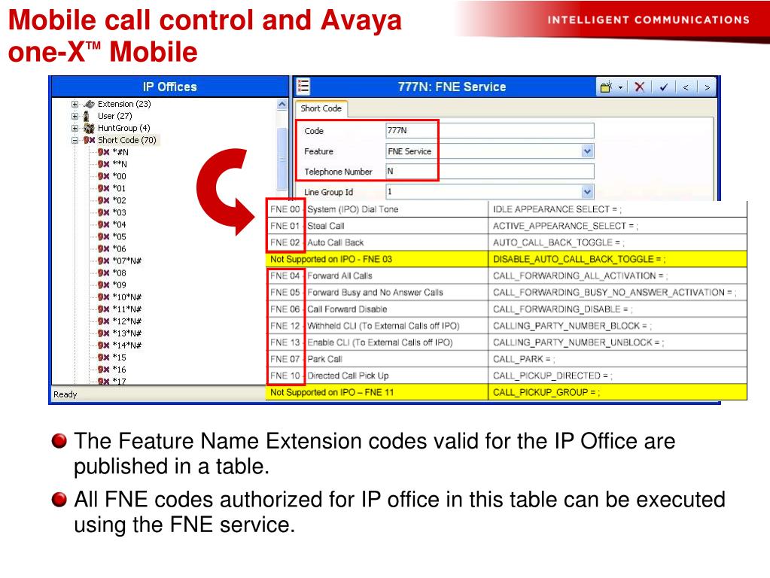
Task: Click the Short Code 9x icon in tree
Action: [x=89, y=141]
